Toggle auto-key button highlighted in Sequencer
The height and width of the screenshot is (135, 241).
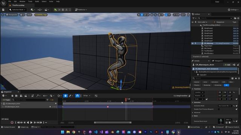click(x=65, y=96)
